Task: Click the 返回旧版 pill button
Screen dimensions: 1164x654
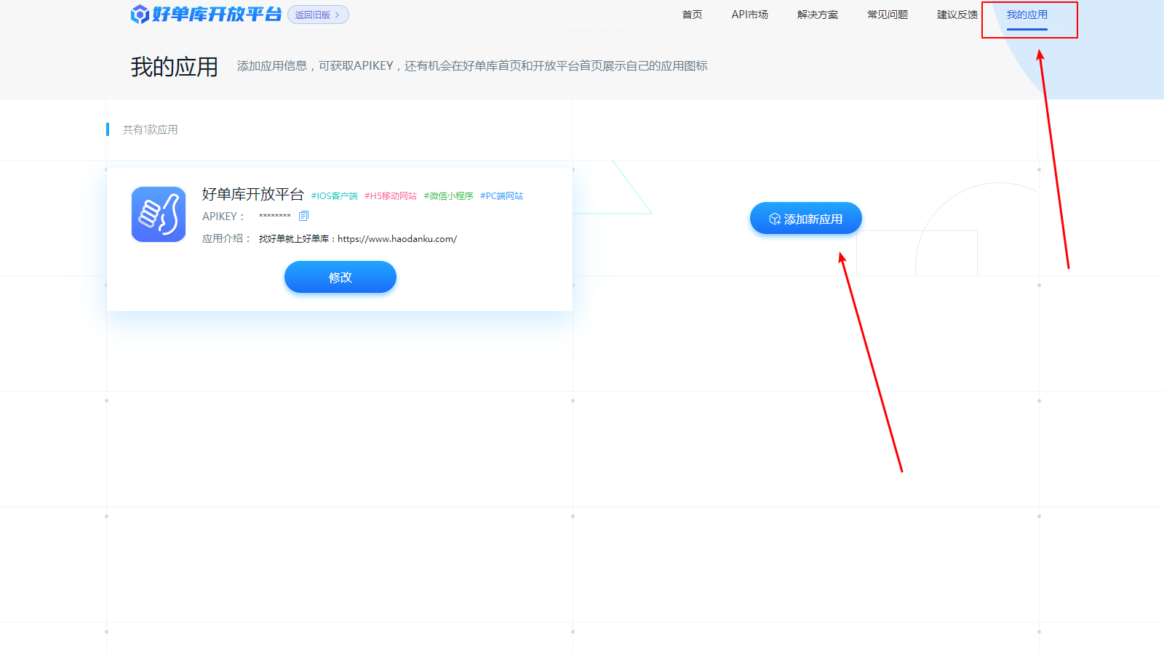Action: click(x=317, y=15)
